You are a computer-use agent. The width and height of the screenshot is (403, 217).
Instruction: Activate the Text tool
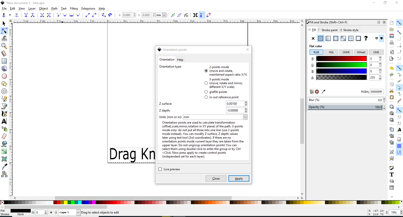click(4, 121)
